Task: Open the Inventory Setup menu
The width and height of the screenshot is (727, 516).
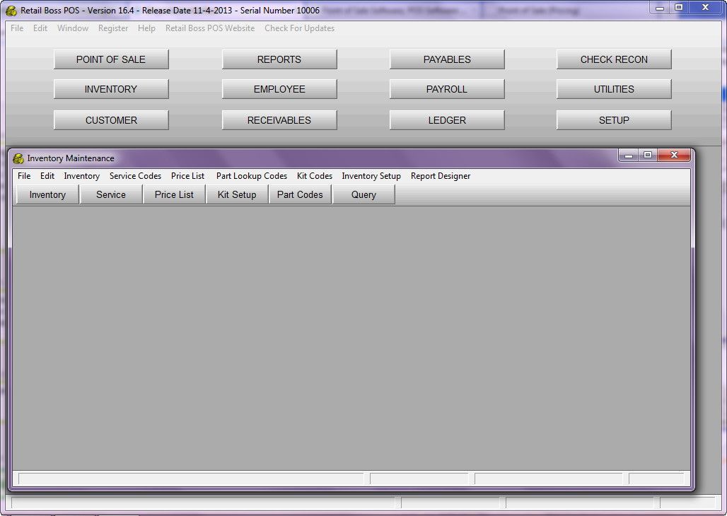Action: [371, 176]
